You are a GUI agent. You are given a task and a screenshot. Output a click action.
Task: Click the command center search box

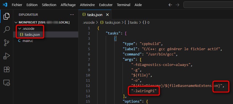click(x=208, y=5)
